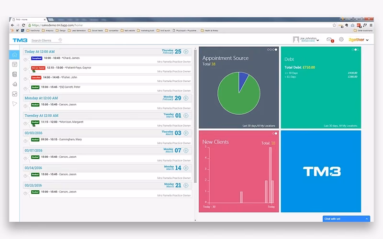The image size is (383, 239).
Task: Expand the Thursday February 25 circle arrow
Action: (x=186, y=52)
